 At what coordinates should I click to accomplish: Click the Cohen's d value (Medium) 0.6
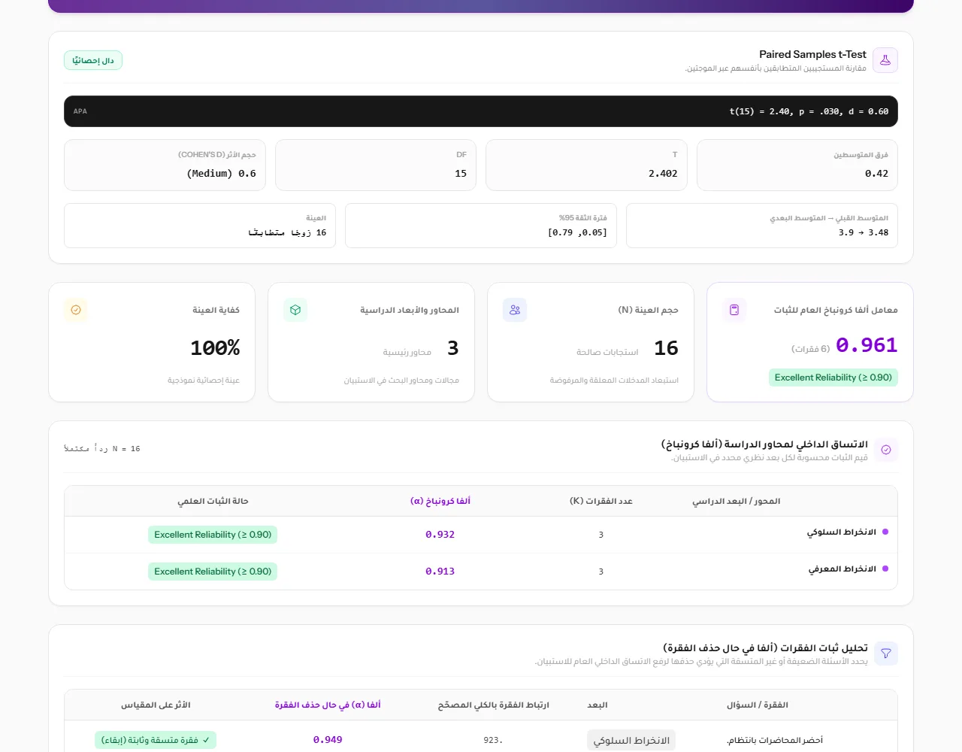pos(222,173)
